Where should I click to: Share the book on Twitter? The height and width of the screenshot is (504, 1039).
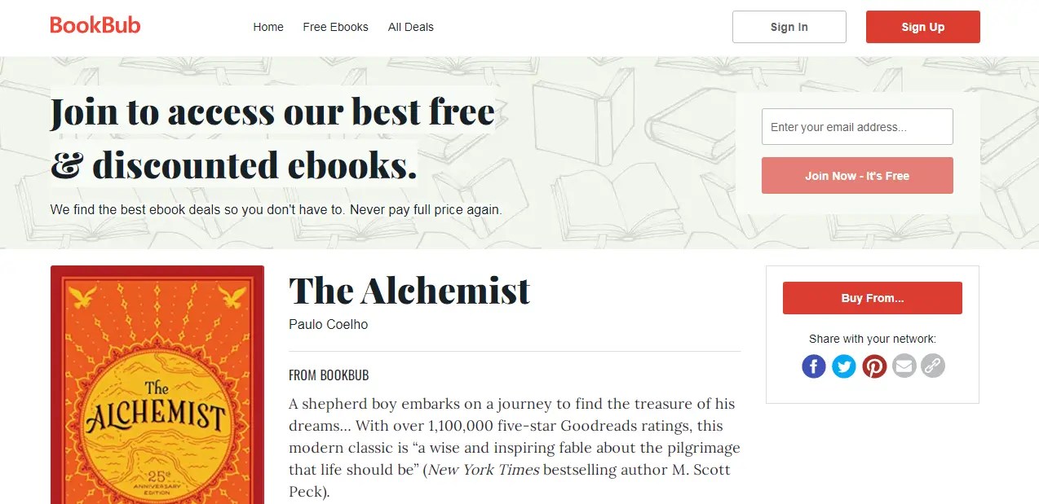coord(843,366)
